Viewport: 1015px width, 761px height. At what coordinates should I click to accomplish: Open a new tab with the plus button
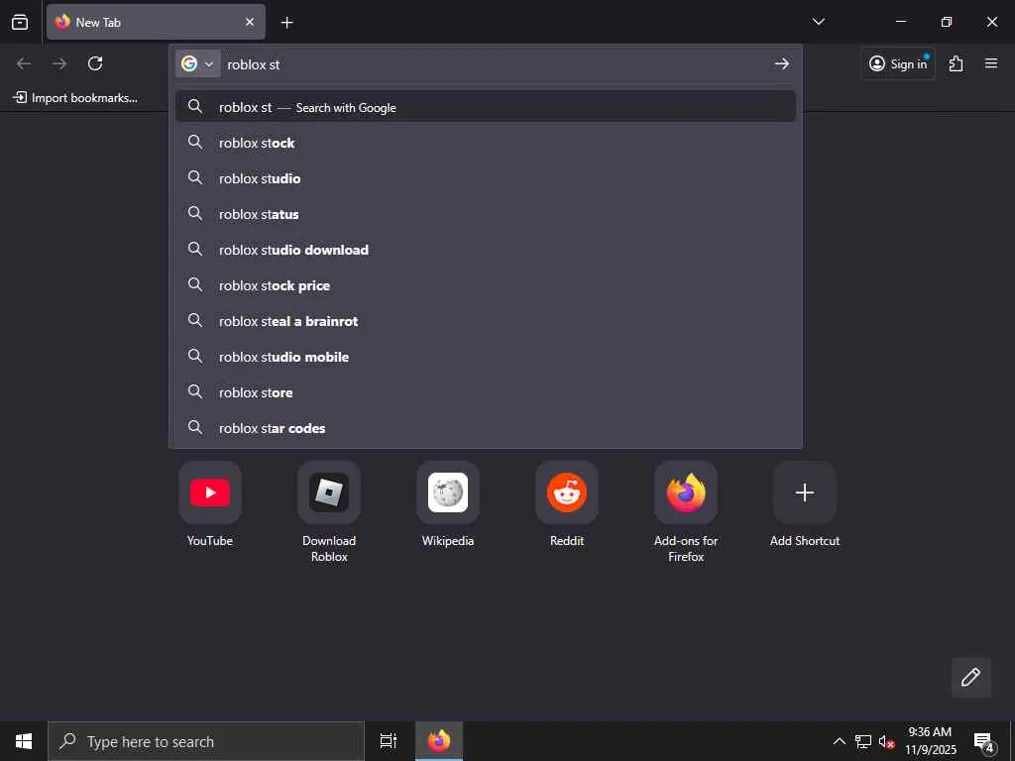coord(286,23)
